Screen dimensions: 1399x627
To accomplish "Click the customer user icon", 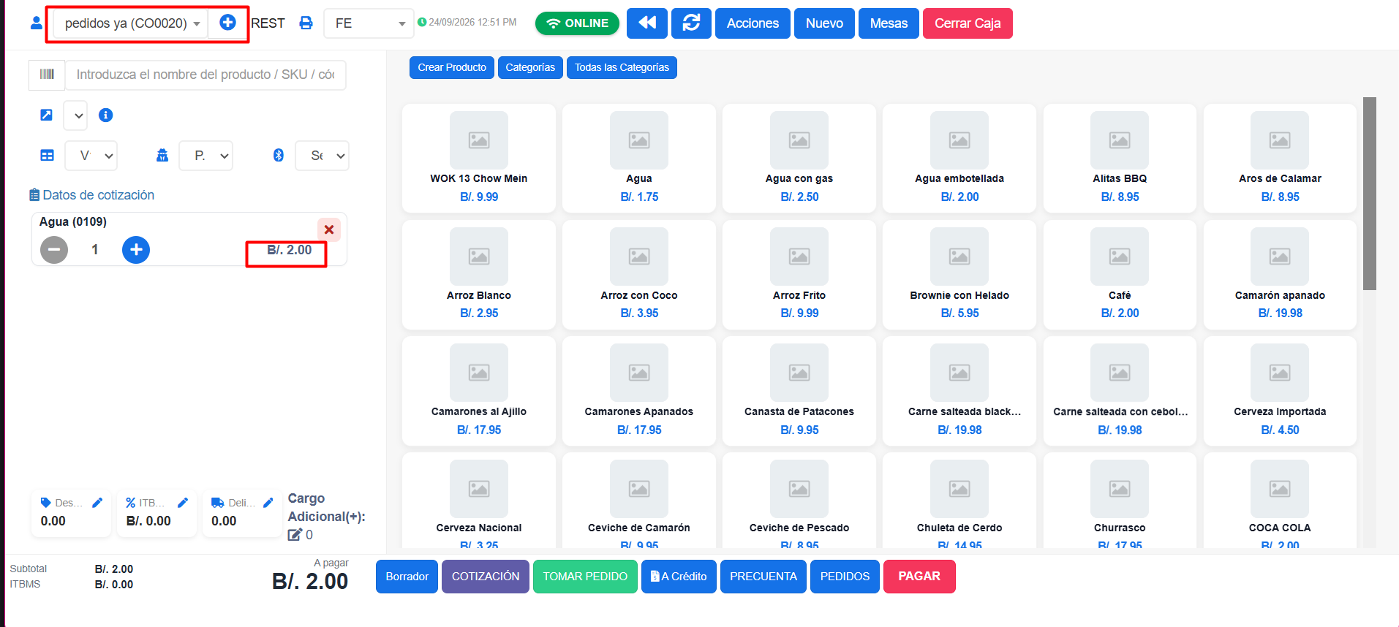I will (36, 23).
